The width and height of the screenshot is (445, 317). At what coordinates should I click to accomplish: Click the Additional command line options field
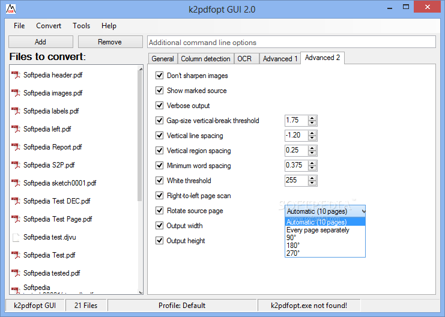(x=291, y=42)
